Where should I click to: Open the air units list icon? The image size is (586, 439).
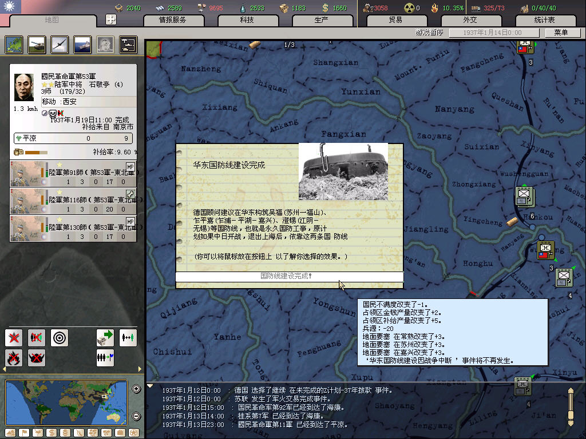pyautogui.click(x=59, y=44)
